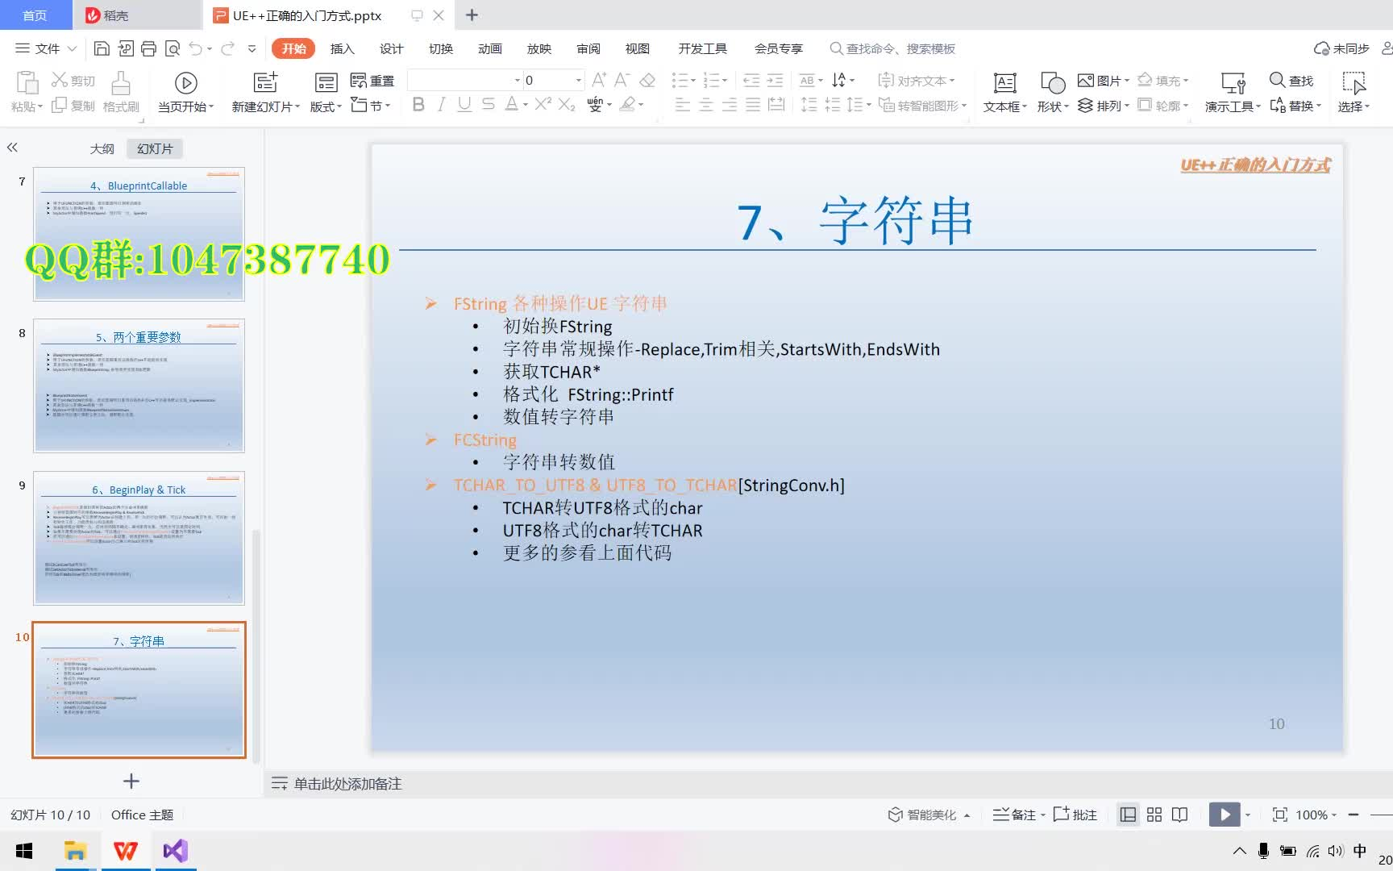Click the Cut (剪切) scissors button

(x=73, y=81)
